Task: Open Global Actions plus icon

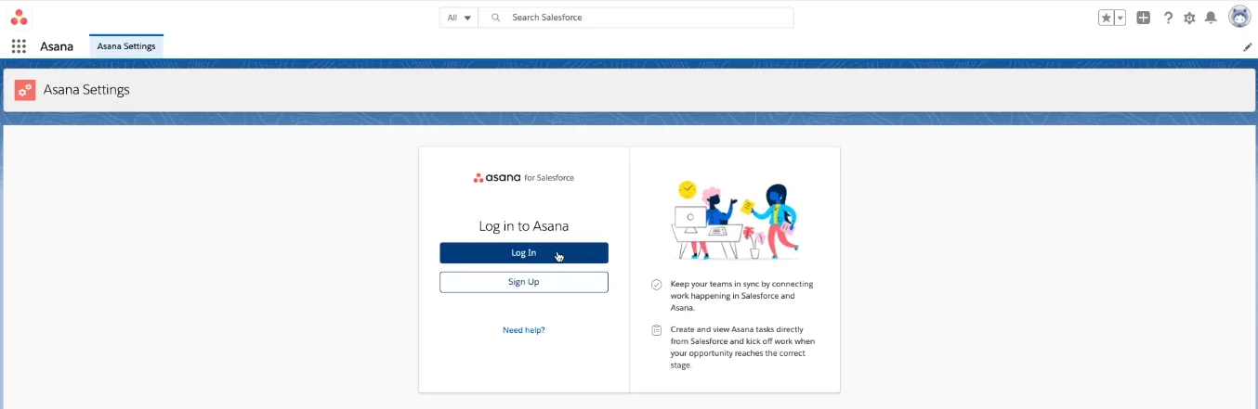Action: pyautogui.click(x=1144, y=18)
